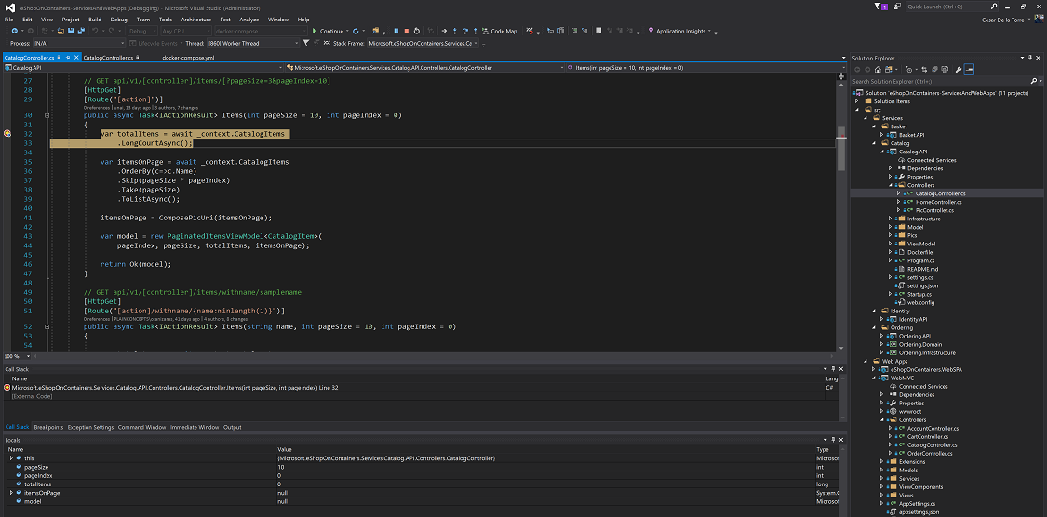Expand the itemsOnPage variable in Locals
The image size is (1047, 517).
click(x=12, y=493)
